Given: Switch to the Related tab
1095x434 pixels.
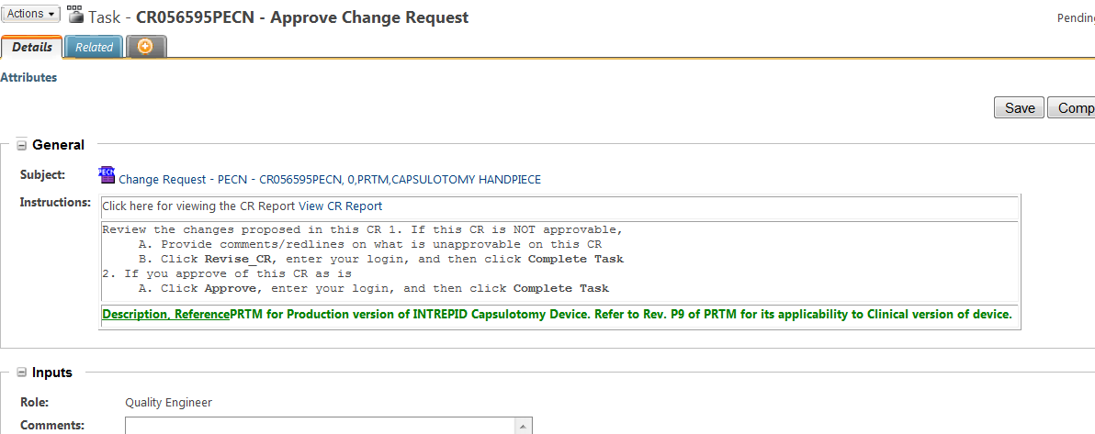Looking at the screenshot, I should pos(95,48).
